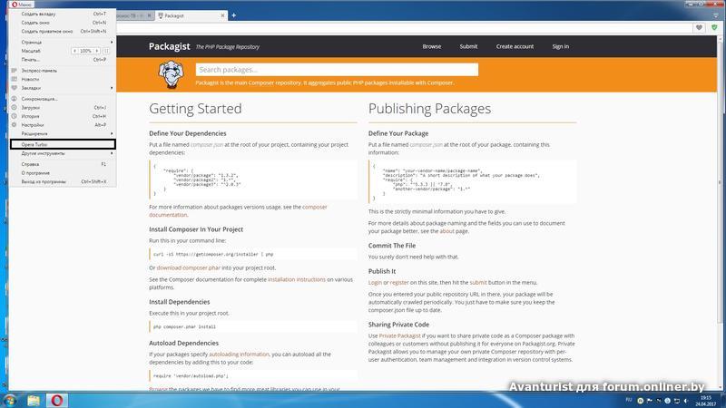Select Создать приватное окно menu item
726x408 pixels.
click(x=63, y=32)
